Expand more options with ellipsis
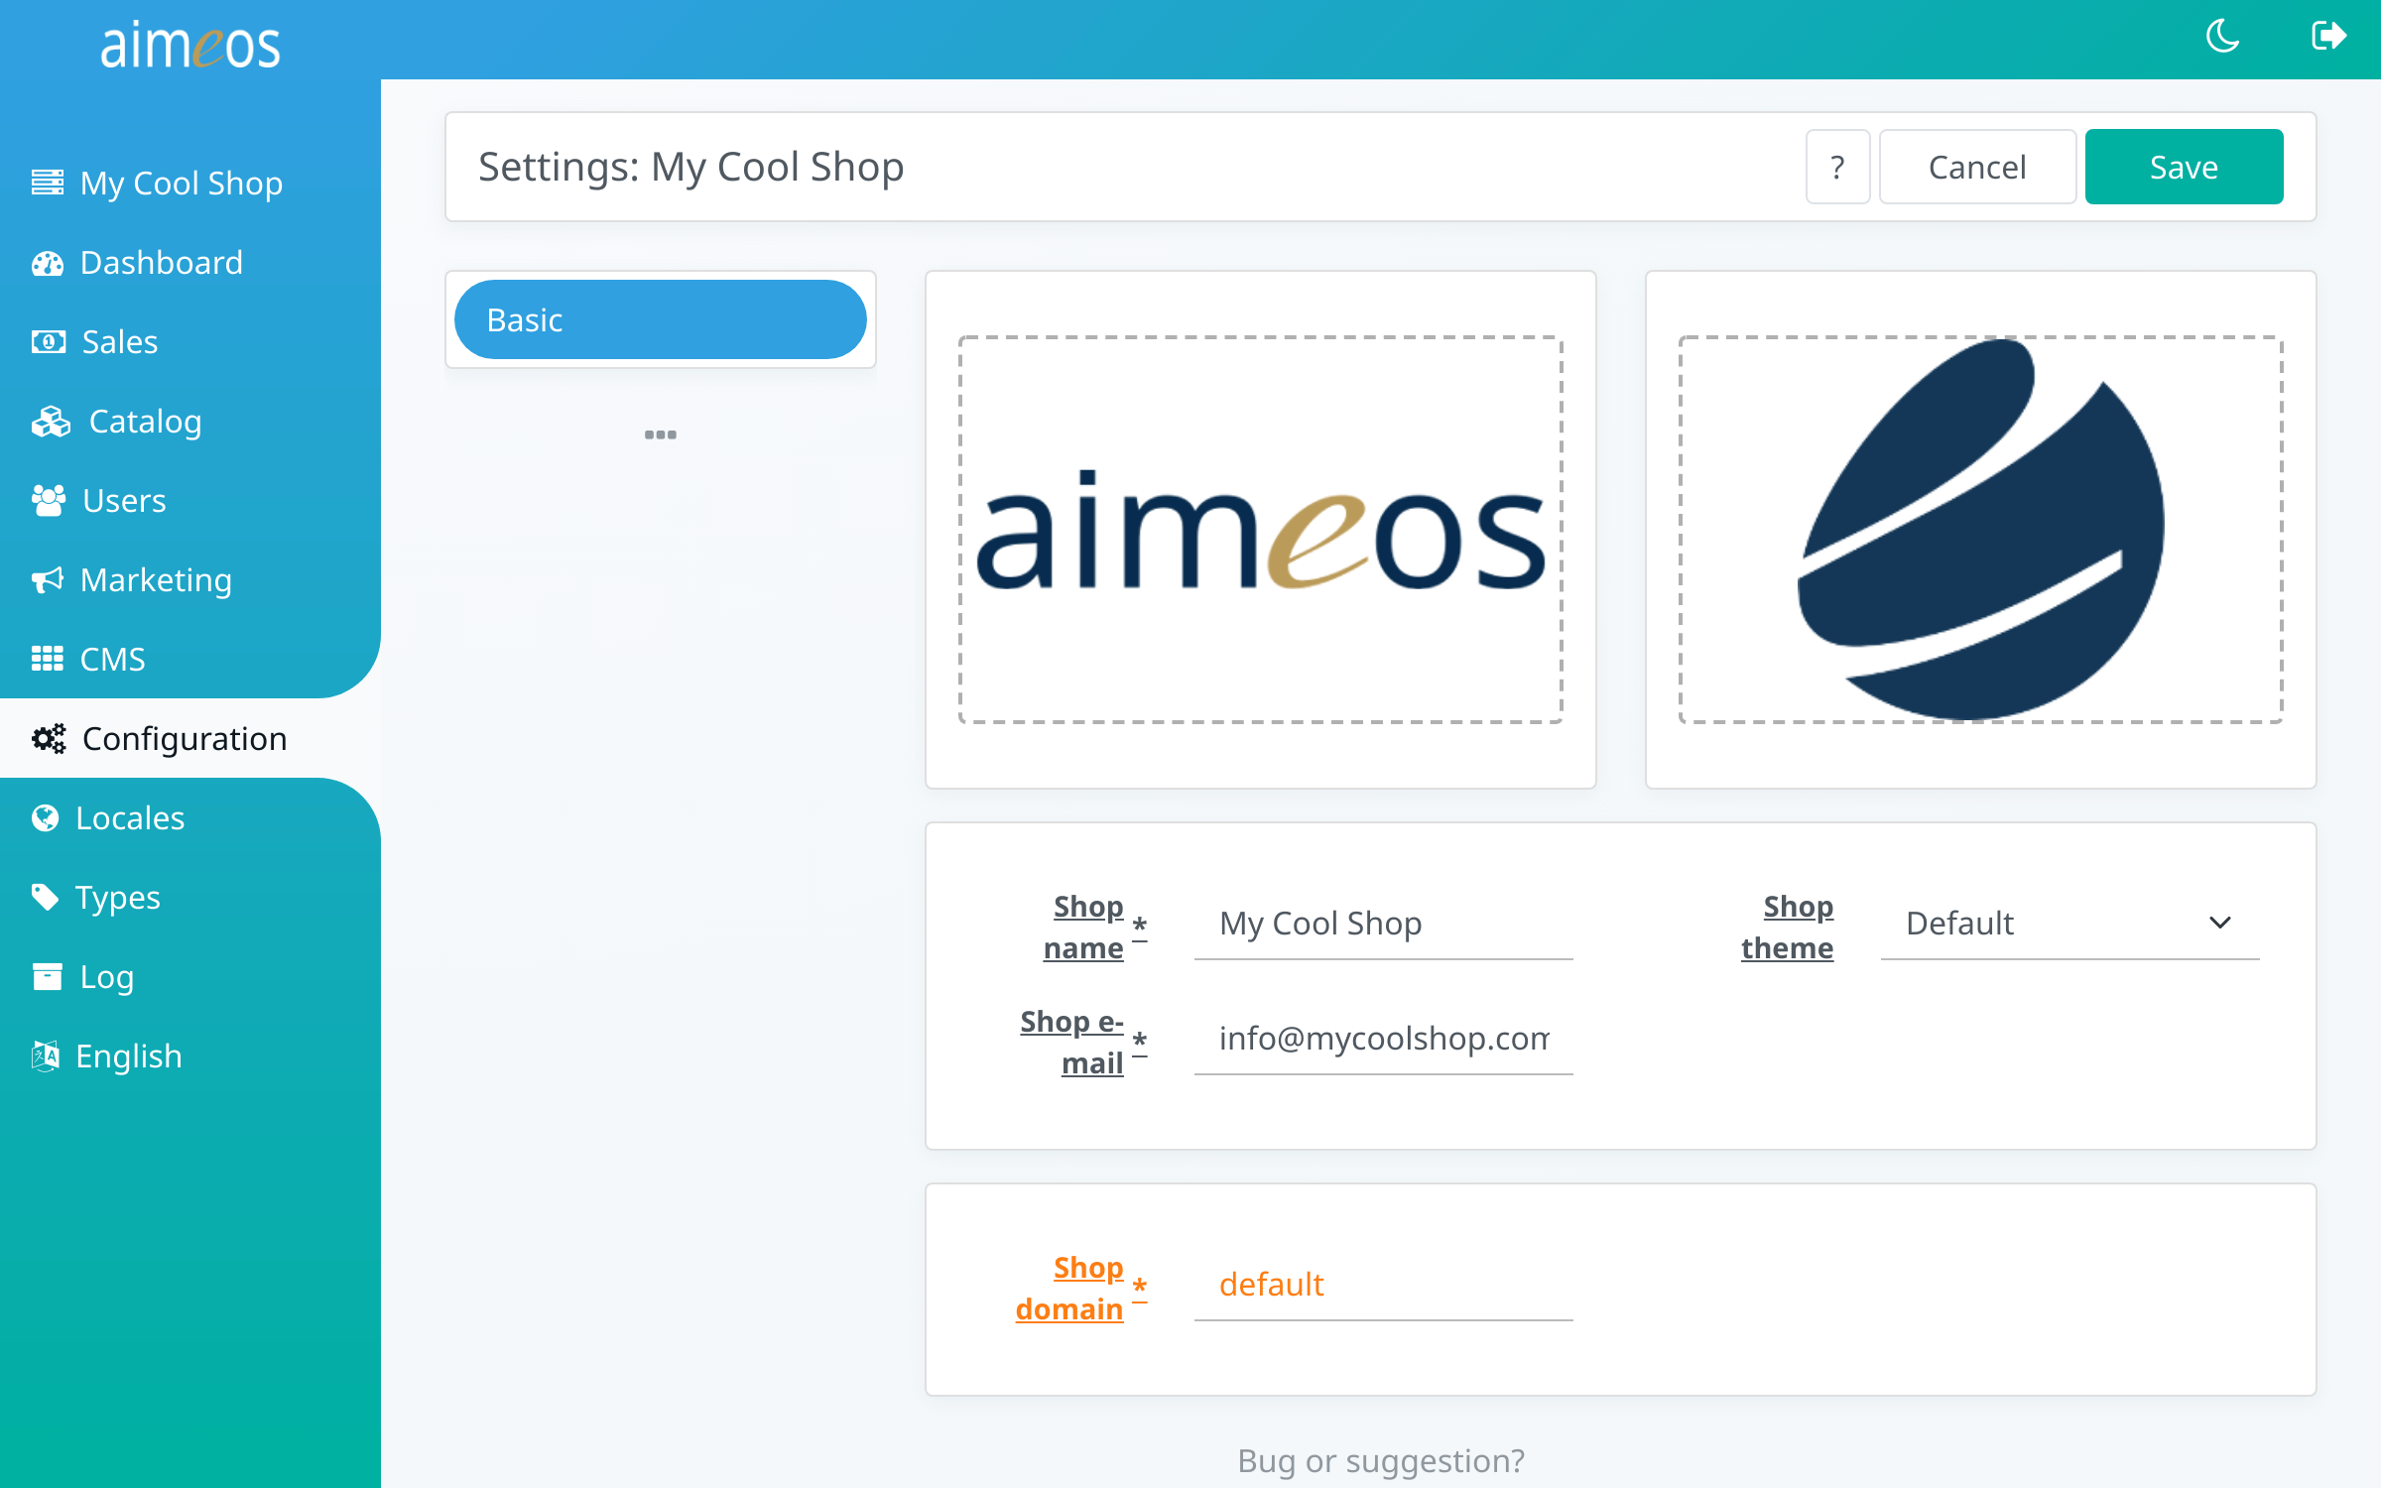The image size is (2381, 1488). (661, 434)
